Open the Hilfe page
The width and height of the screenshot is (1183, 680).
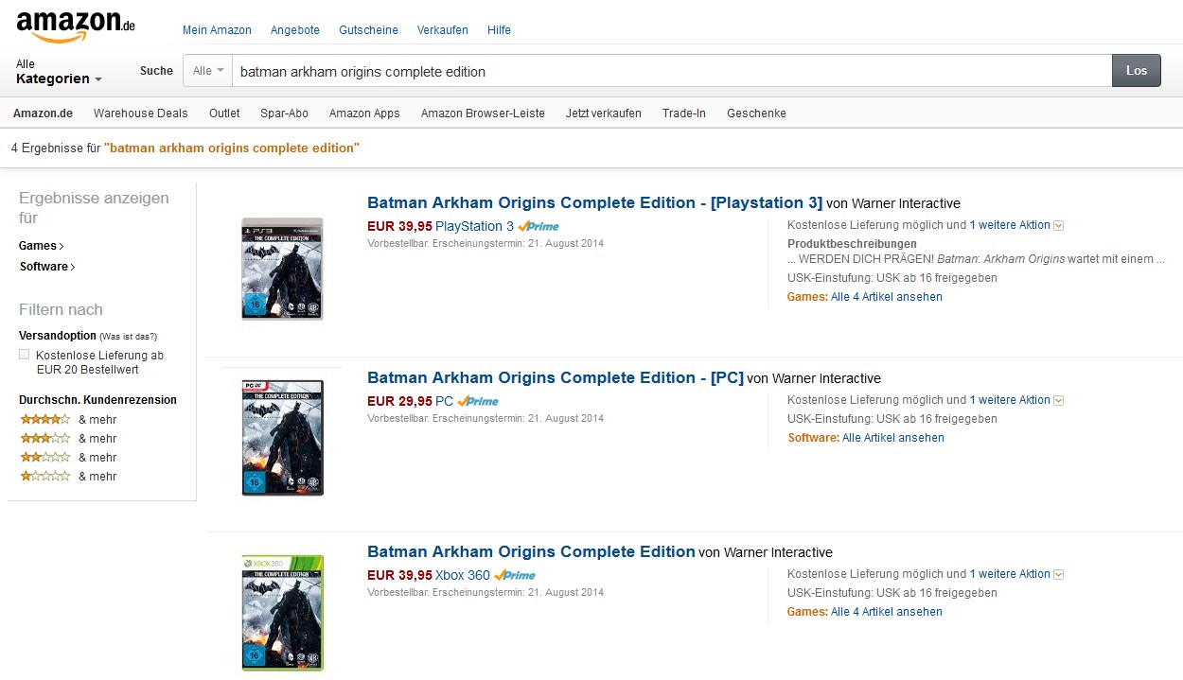coord(499,30)
